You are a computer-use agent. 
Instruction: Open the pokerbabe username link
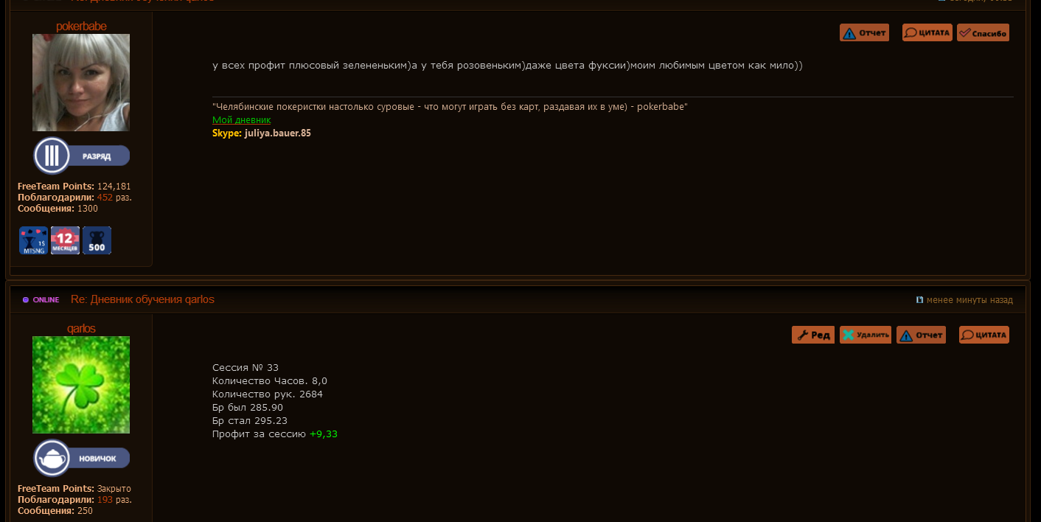[x=81, y=27]
